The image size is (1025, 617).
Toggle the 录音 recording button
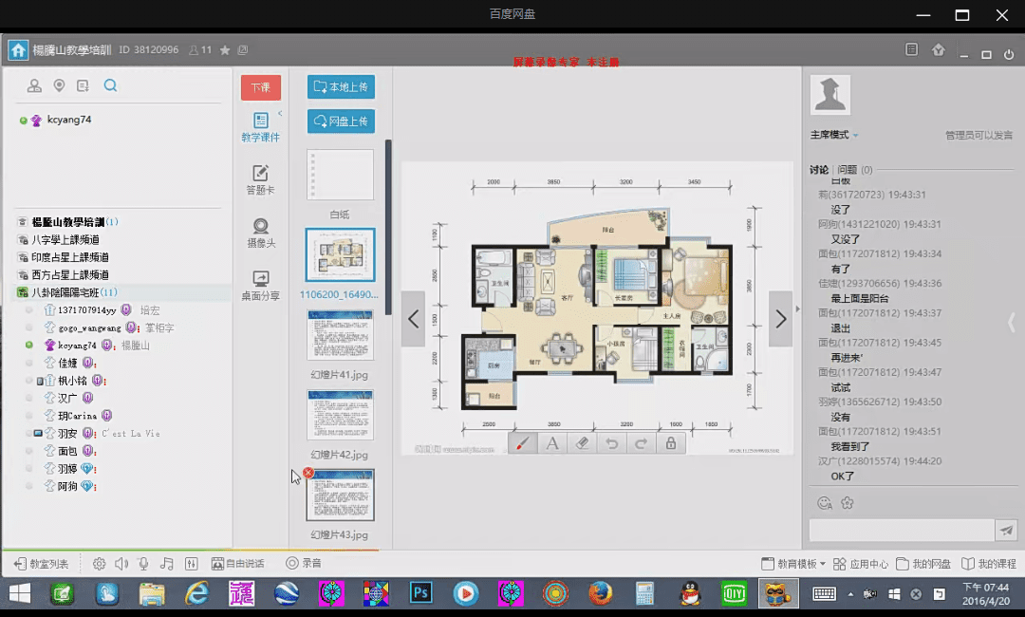coord(304,564)
